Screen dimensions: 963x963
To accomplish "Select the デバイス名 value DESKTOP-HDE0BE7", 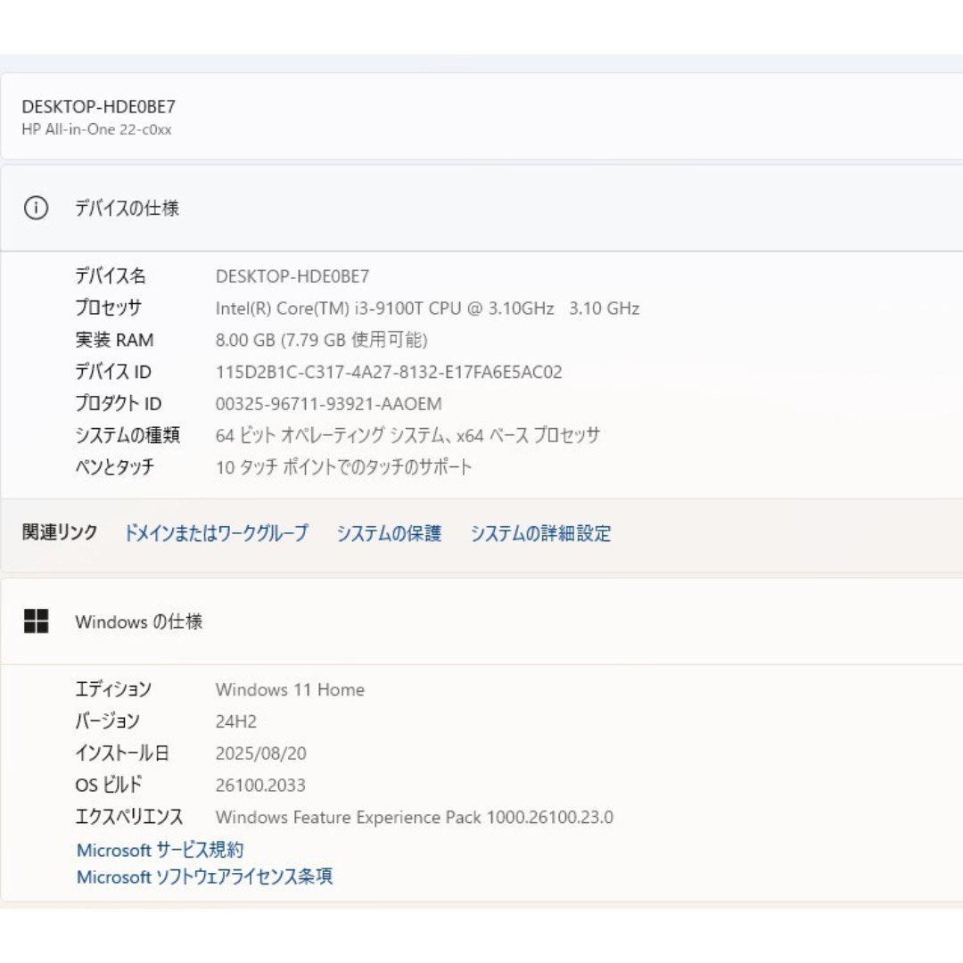I will 292,276.
